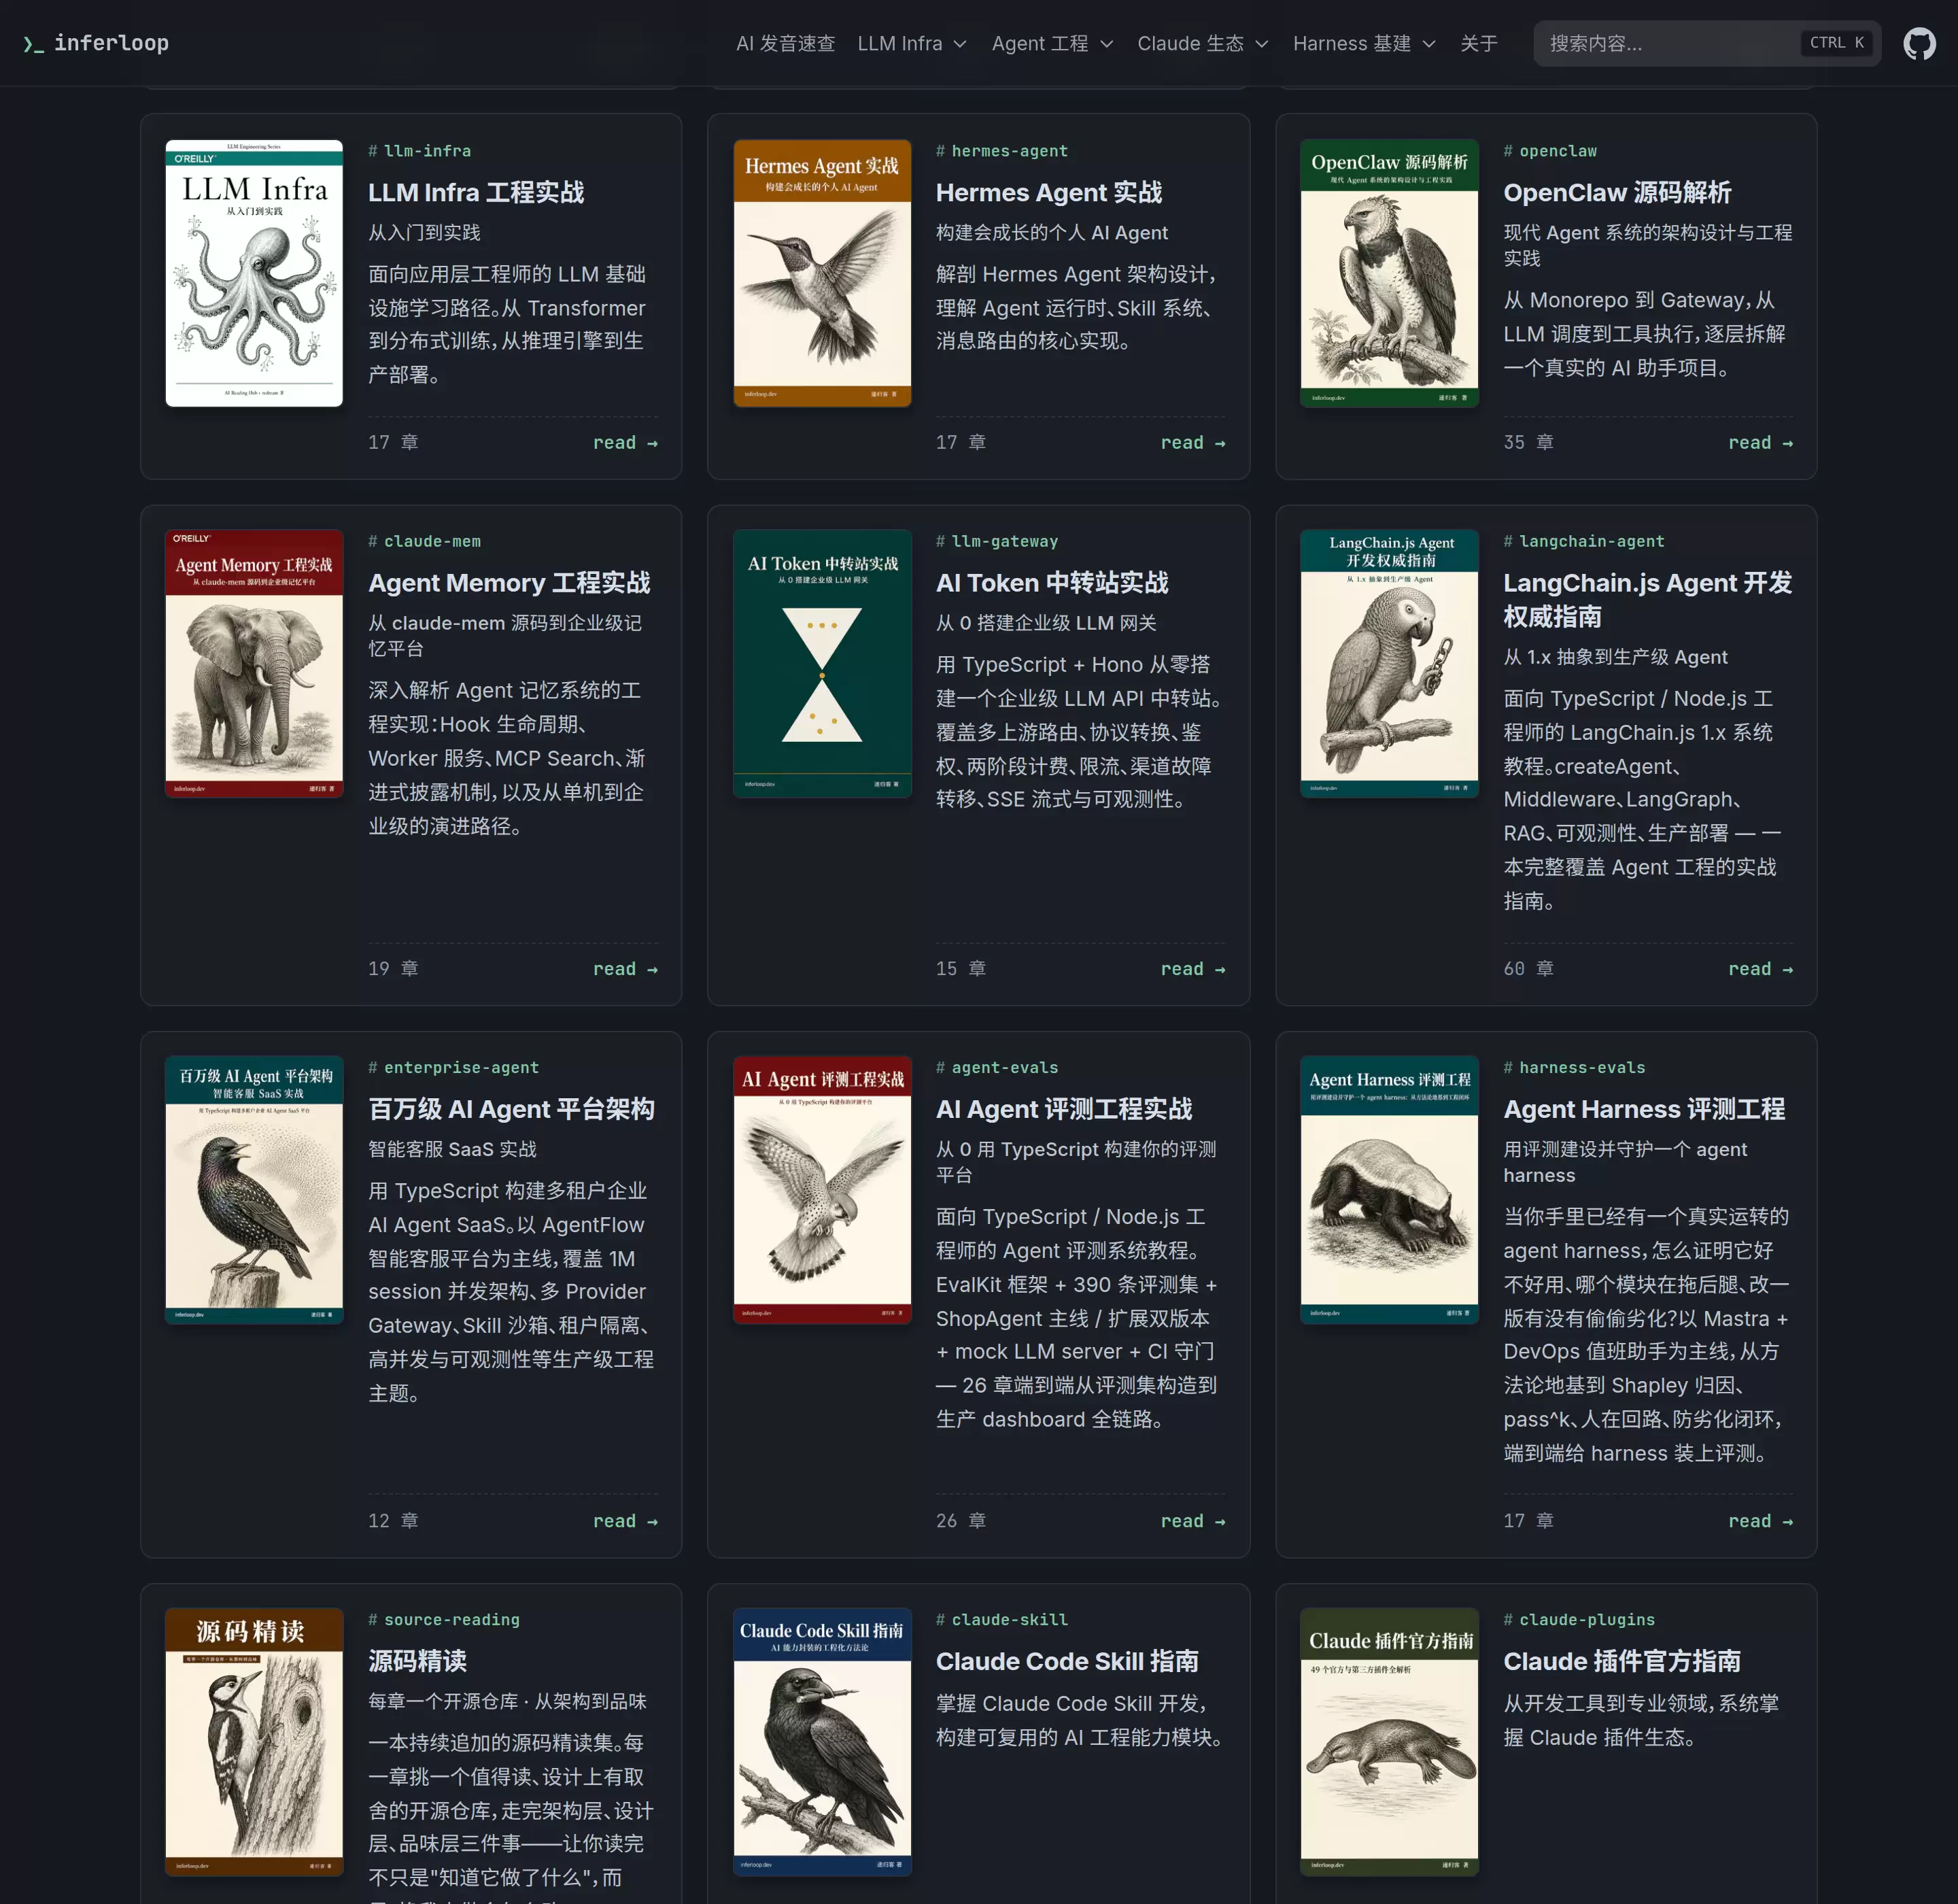Open the Agent Memory elephant cover
This screenshot has height=1904, width=1958.
[x=254, y=663]
